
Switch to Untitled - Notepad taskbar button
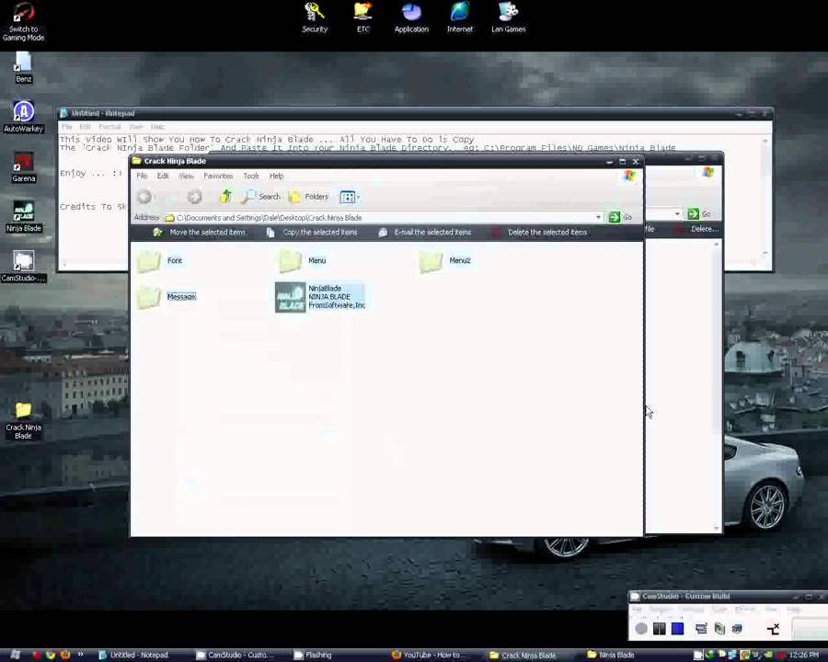[140, 656]
